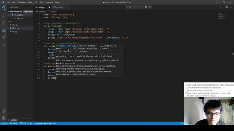This screenshot has width=234, height=131.
Task: Click errors and warnings count in status bar
Action: point(24,123)
